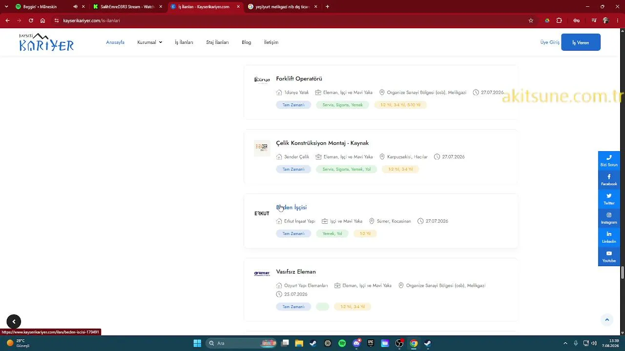Close the İş İlanları Kayserikariyer tab
The width and height of the screenshot is (625, 351).
(238, 7)
